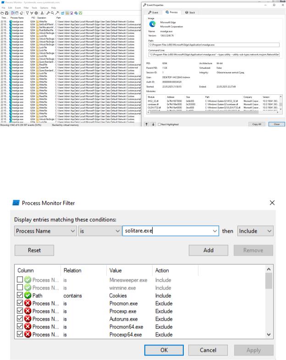
Task: Click the Event Properties toolbar icon
Action: [x=48, y=13]
